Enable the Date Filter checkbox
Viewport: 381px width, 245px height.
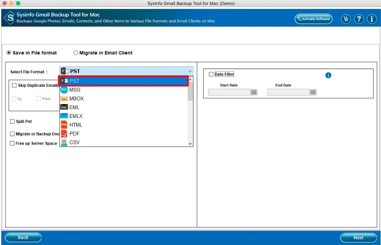tap(211, 74)
